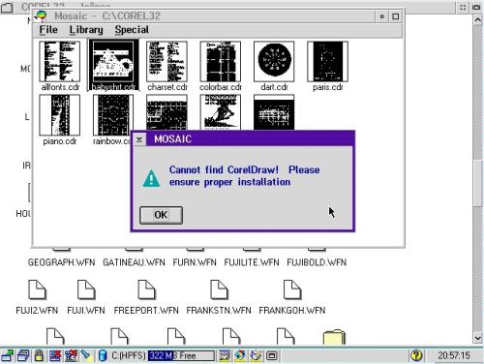Select the dart.cdr dartboard thumbnail

(x=274, y=62)
